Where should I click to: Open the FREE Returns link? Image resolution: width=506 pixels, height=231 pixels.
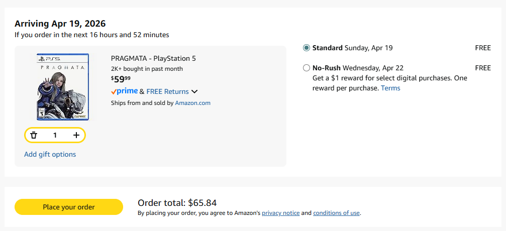pyautogui.click(x=167, y=91)
